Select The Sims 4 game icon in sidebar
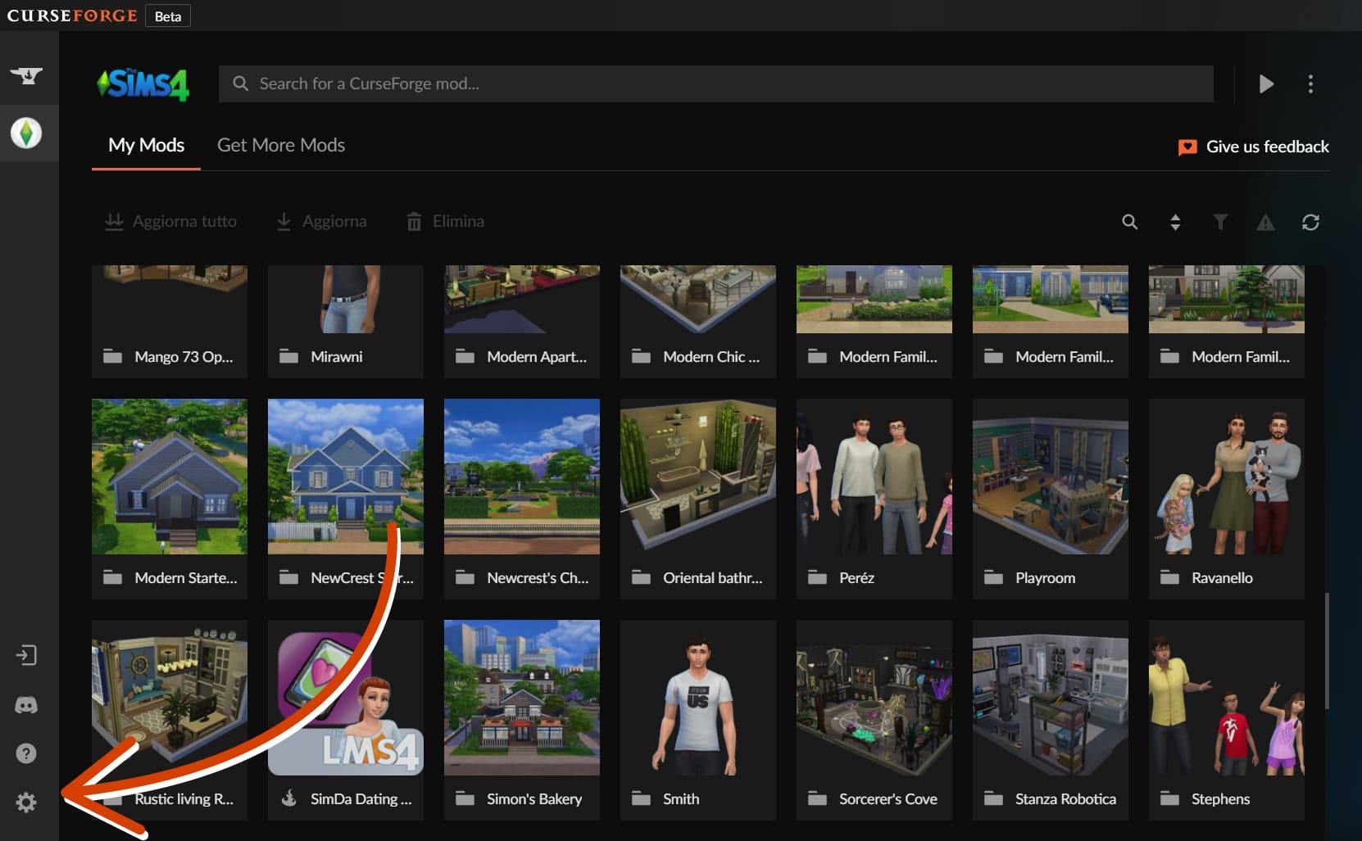This screenshot has width=1362, height=841. pyautogui.click(x=26, y=133)
